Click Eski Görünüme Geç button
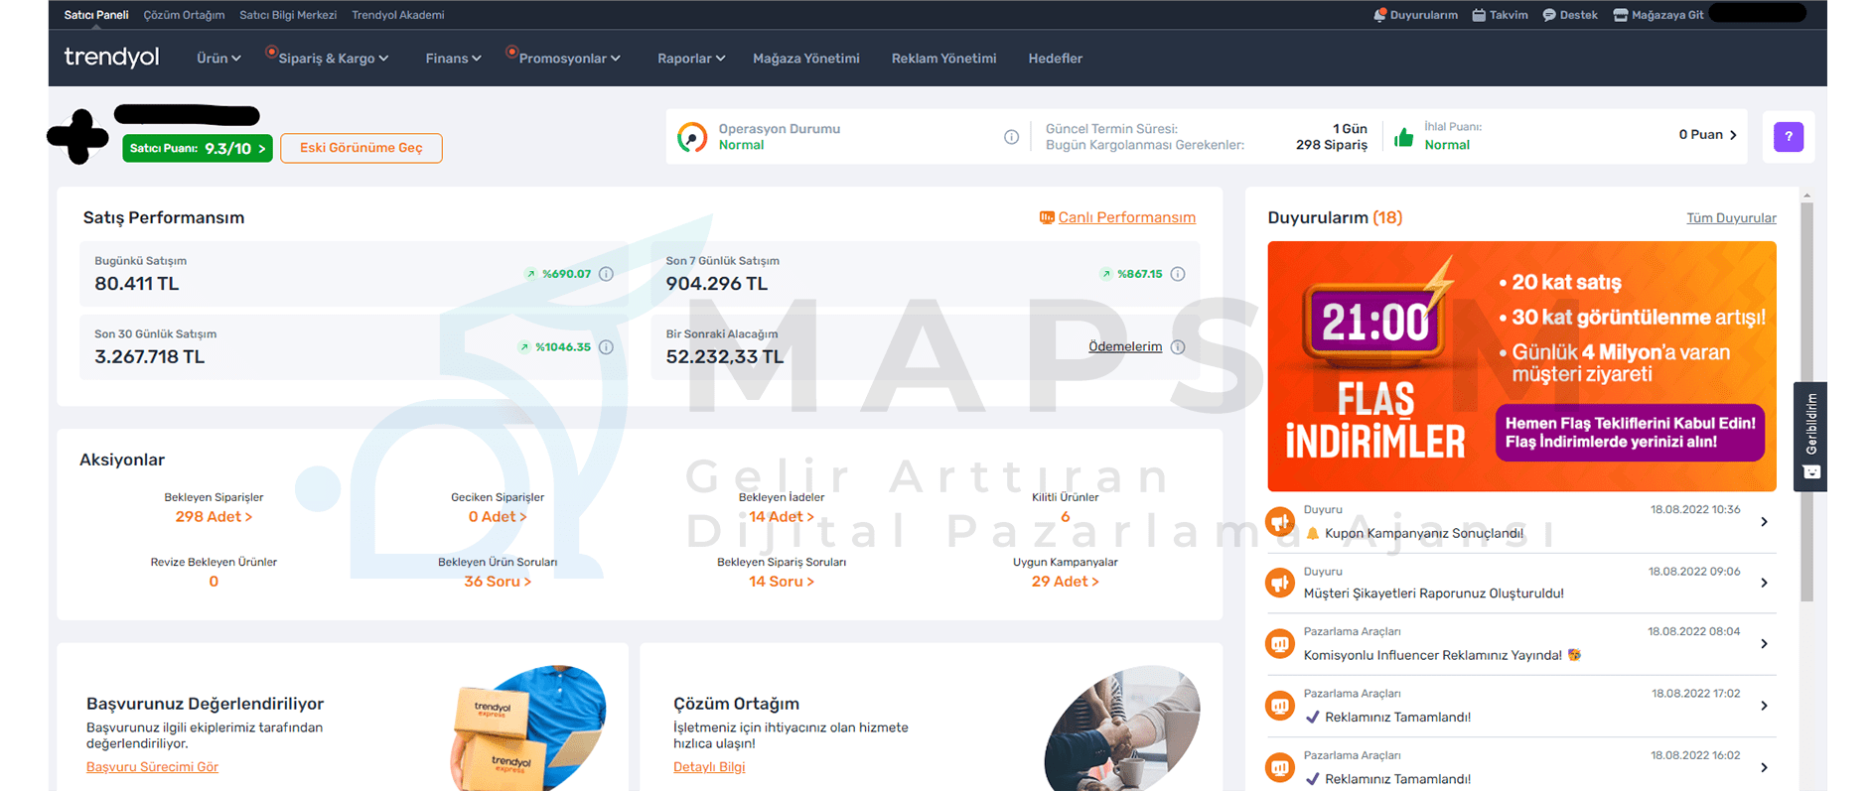 point(361,148)
